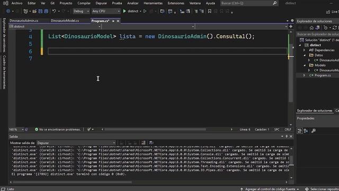Open the Depurar menu
The height and width of the screenshot is (191, 339).
coord(101,3)
